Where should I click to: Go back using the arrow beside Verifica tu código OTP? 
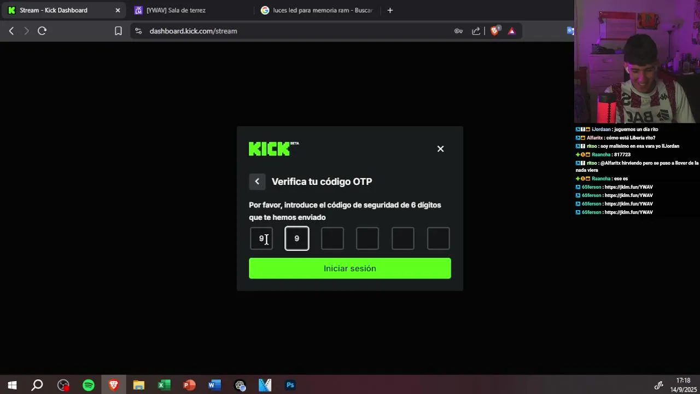point(257,182)
